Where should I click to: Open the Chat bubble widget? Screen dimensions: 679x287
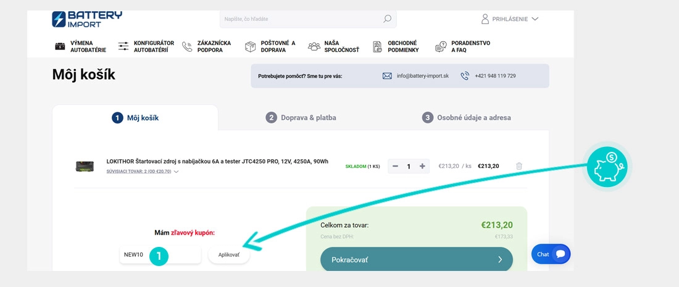coord(551,254)
